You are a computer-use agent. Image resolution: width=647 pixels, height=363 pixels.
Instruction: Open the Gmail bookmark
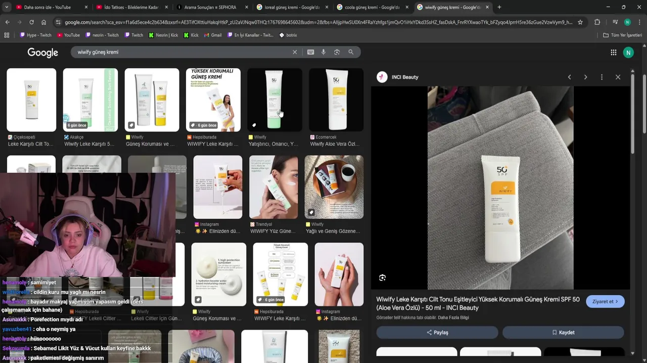coord(213,35)
